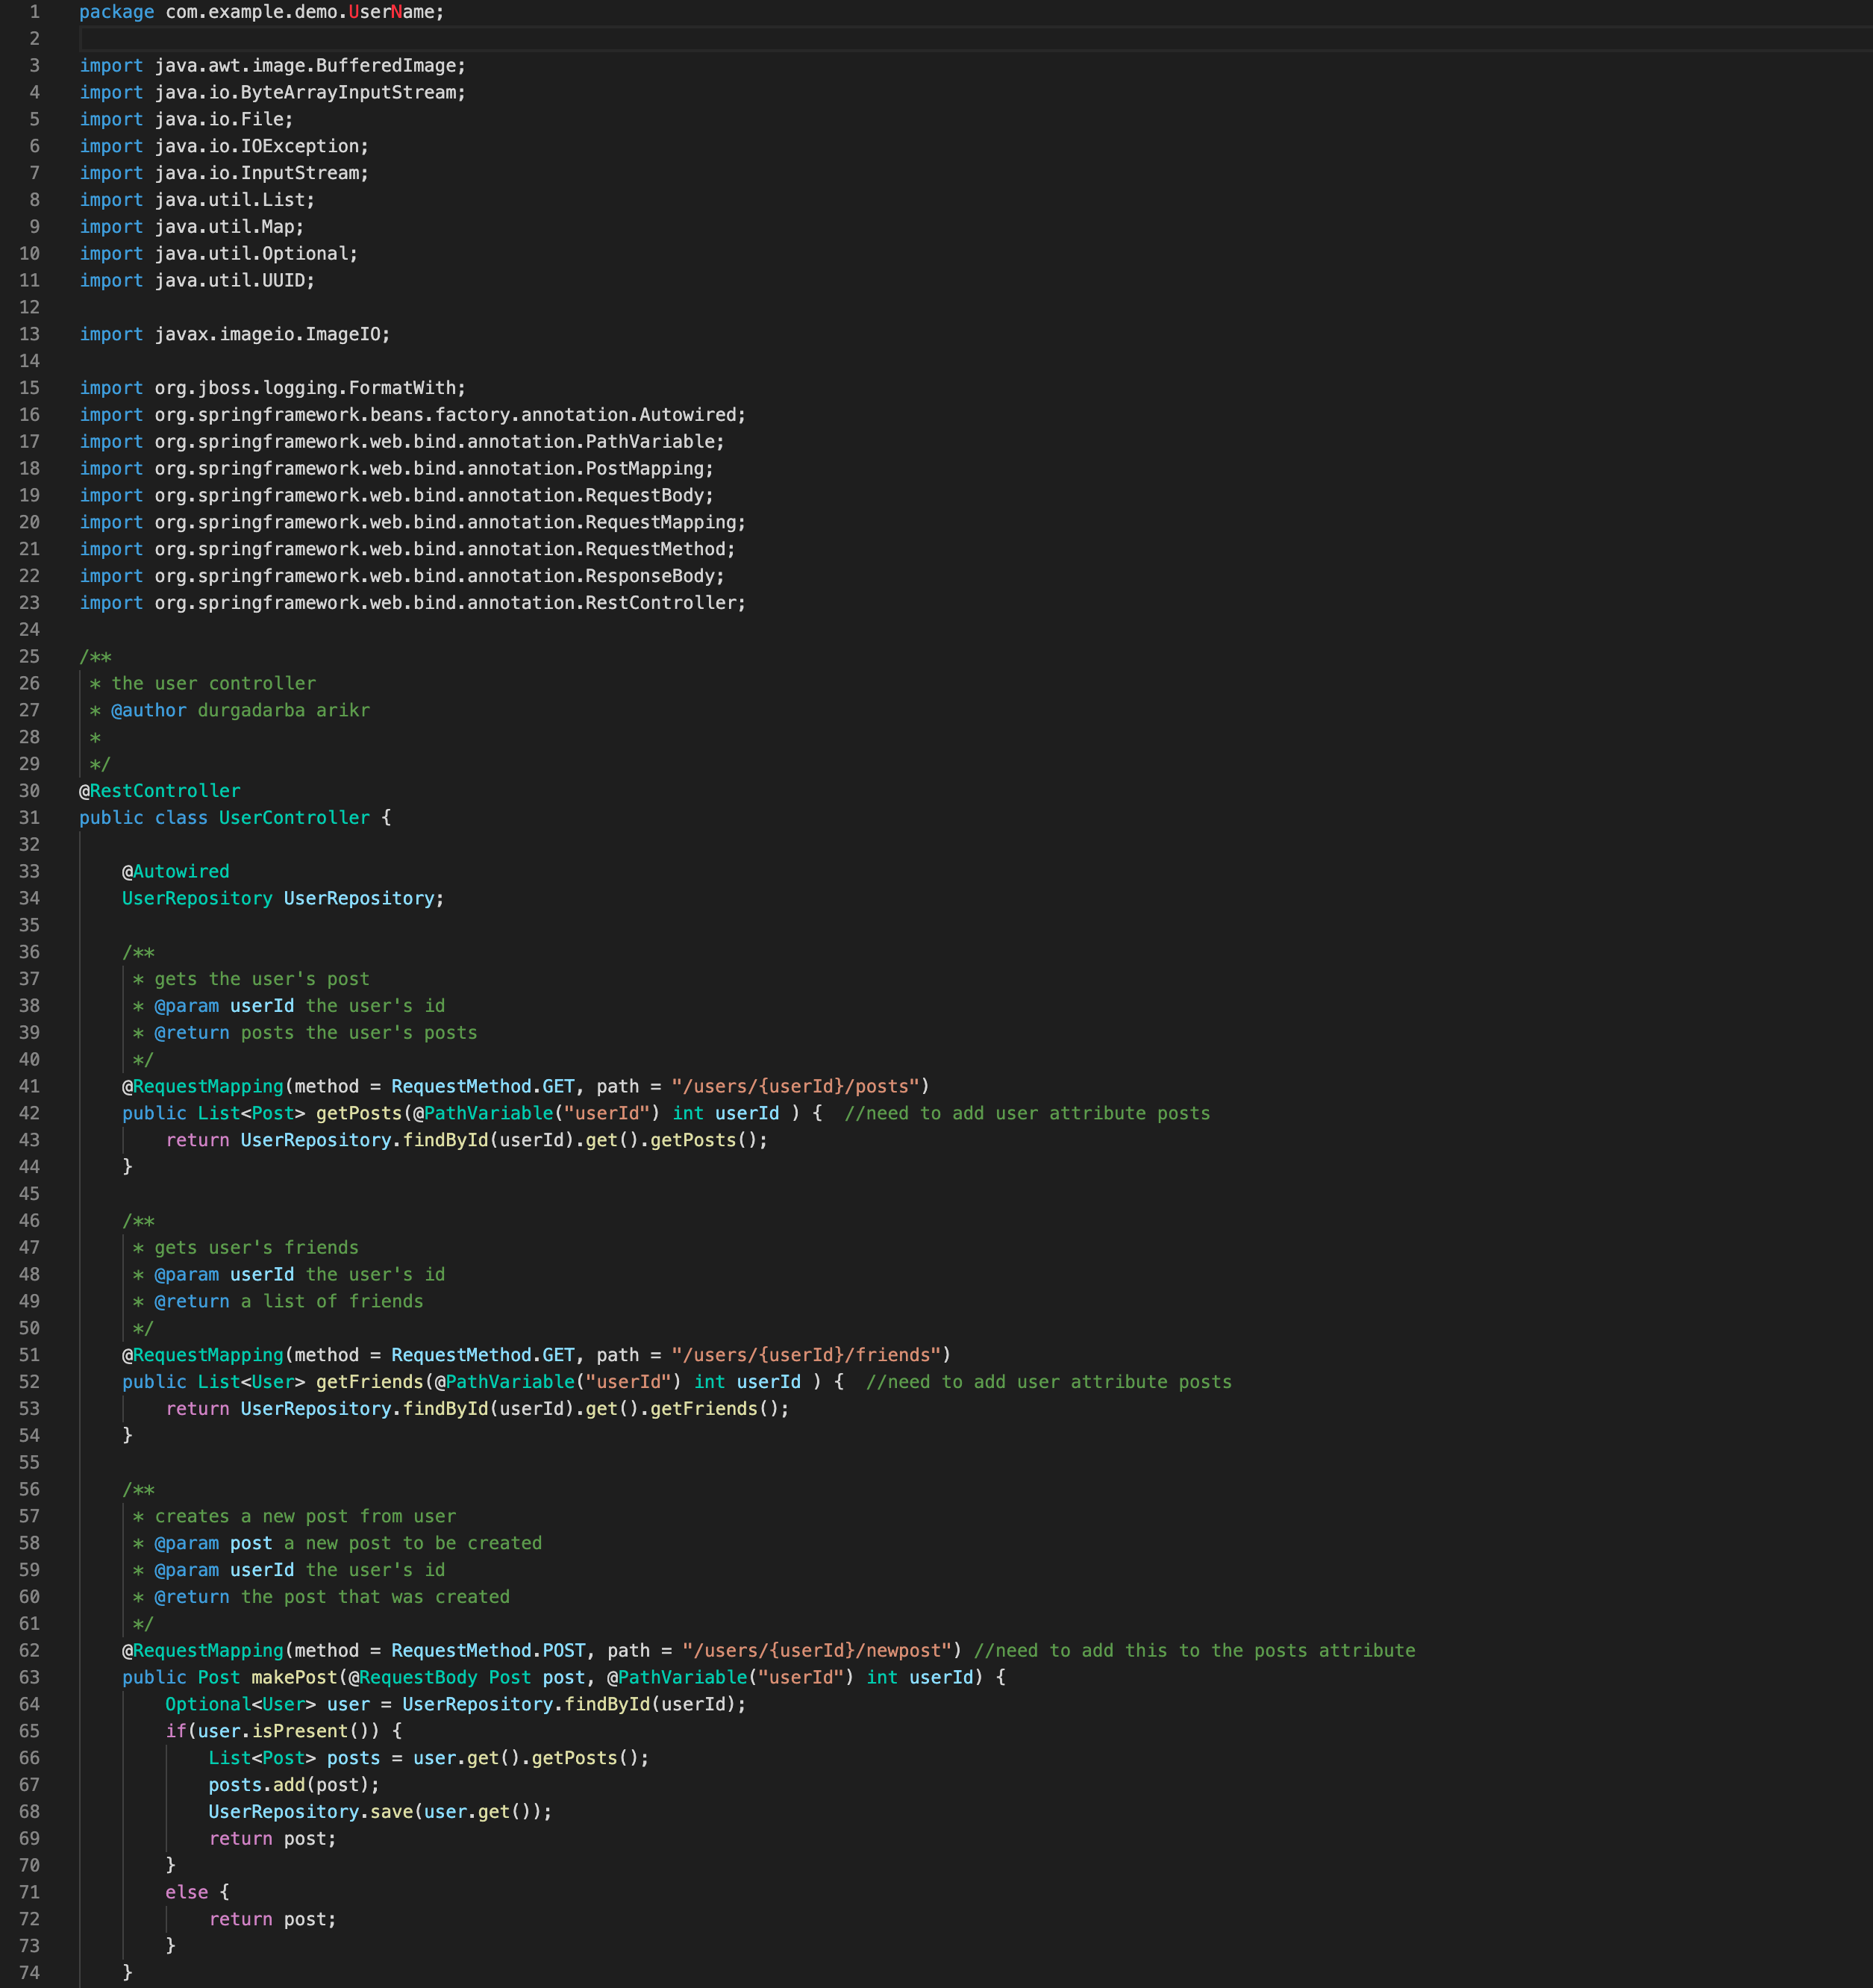Click the comment 'gets the user's post'
The height and width of the screenshot is (1988, 1873).
click(262, 979)
